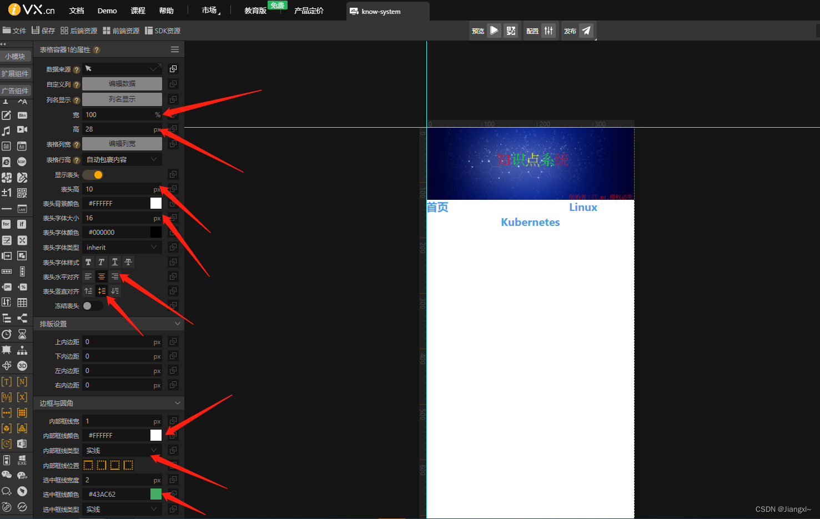Click the publish paper-plane icon

586,31
